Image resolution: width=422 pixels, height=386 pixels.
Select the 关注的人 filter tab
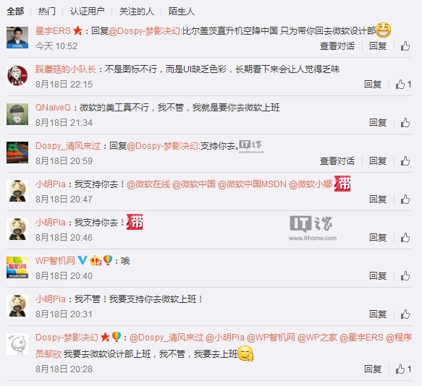137,12
